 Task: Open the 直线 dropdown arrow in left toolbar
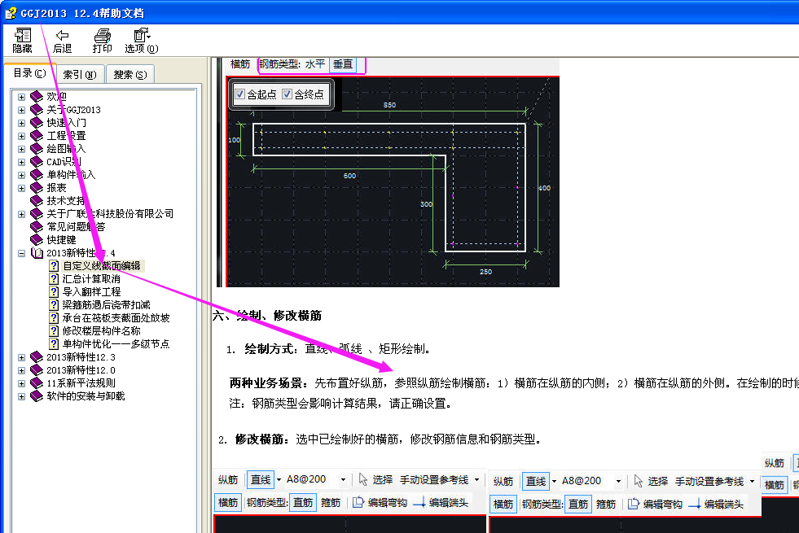click(x=279, y=479)
